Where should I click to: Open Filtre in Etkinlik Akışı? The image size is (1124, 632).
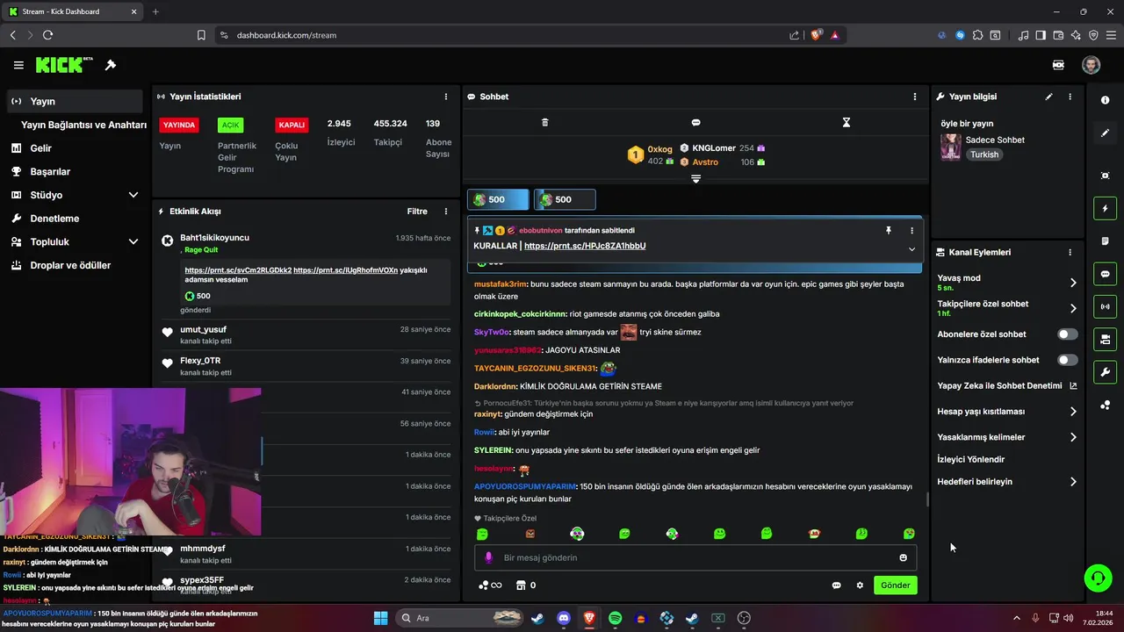click(417, 212)
